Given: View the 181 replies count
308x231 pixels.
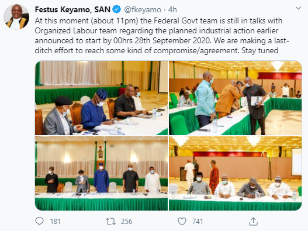Looking at the screenshot, I should (55, 222).
